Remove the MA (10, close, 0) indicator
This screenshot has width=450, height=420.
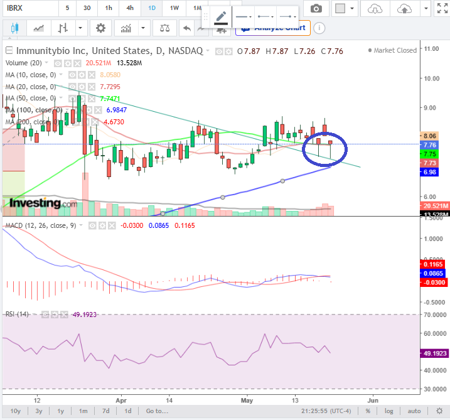(91, 75)
